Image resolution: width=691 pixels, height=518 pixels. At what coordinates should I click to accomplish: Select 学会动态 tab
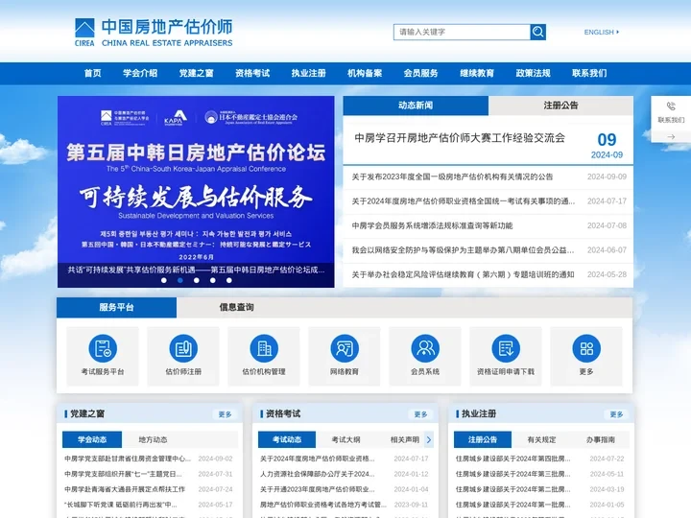(92, 439)
